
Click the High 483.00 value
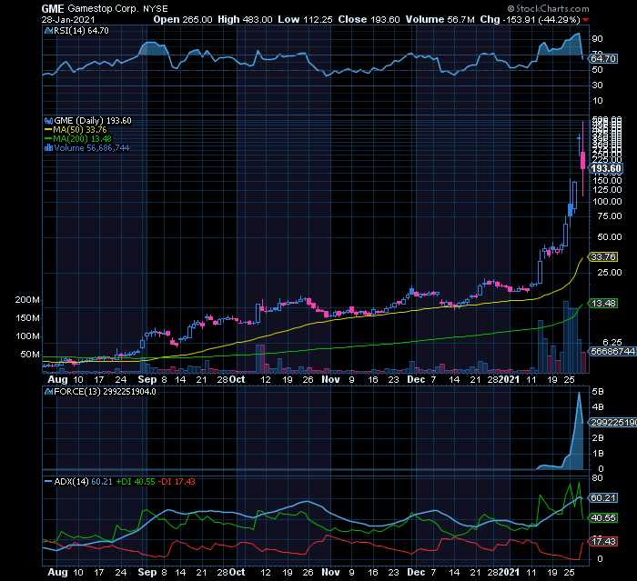[245, 19]
